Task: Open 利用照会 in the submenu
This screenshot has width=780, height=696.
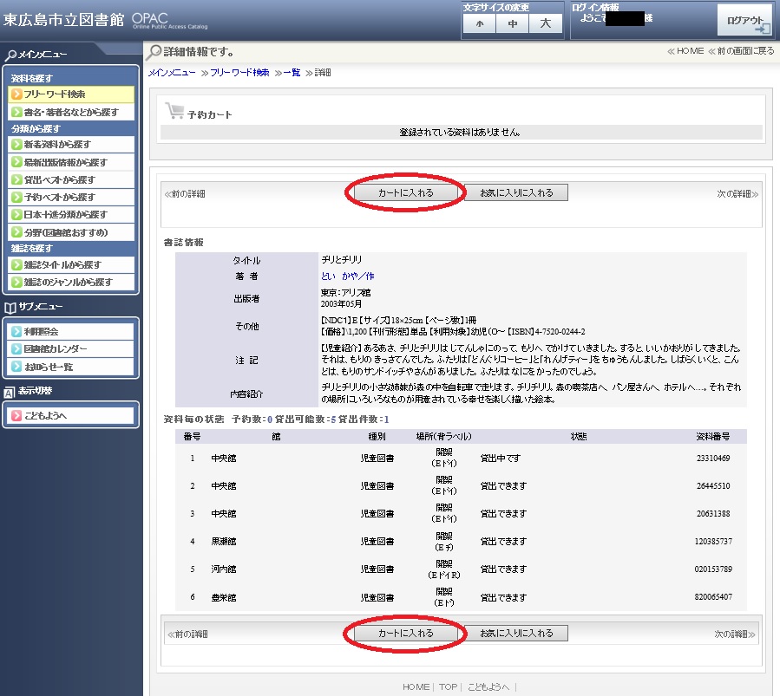Action: [70, 331]
